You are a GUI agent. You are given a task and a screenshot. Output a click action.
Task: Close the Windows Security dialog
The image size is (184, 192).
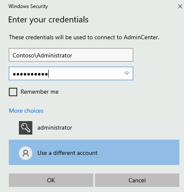pyautogui.click(x=180, y=6)
